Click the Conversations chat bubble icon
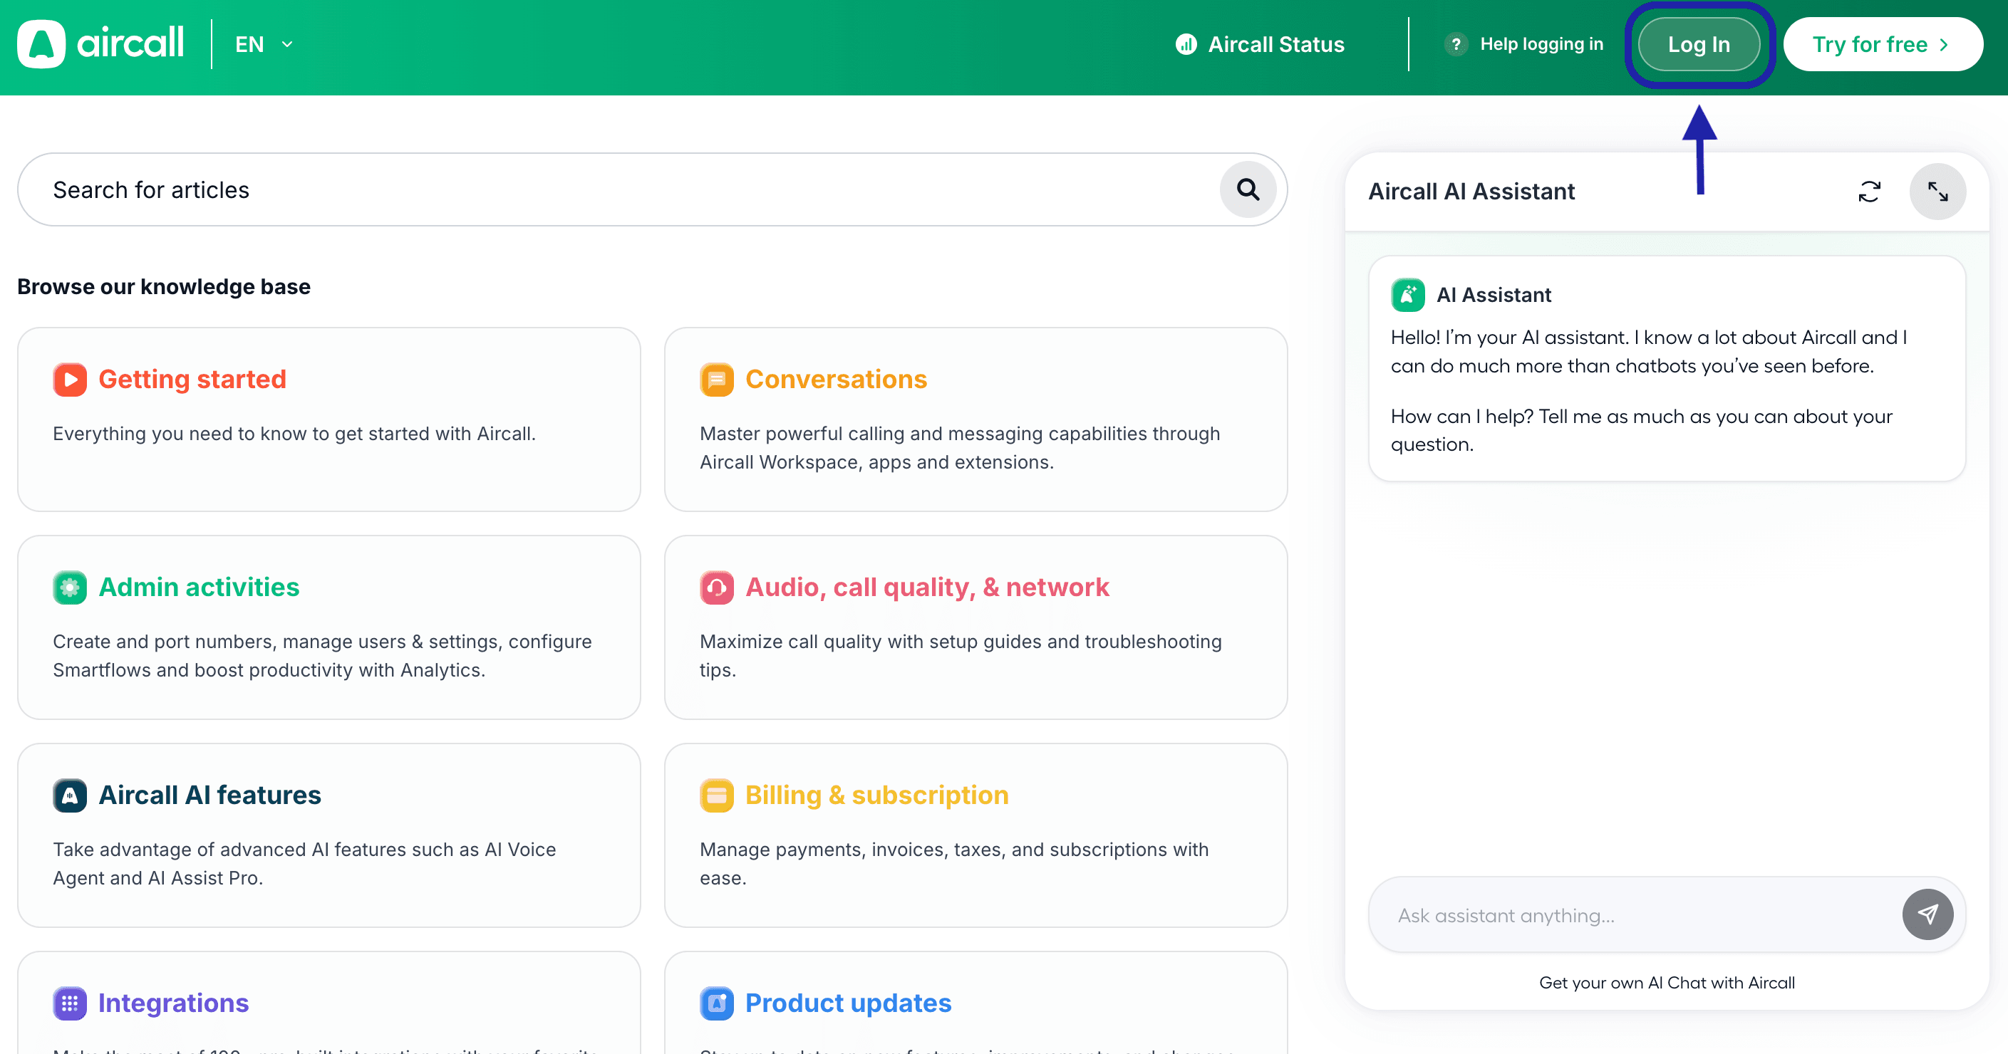The width and height of the screenshot is (2008, 1054). [x=715, y=380]
